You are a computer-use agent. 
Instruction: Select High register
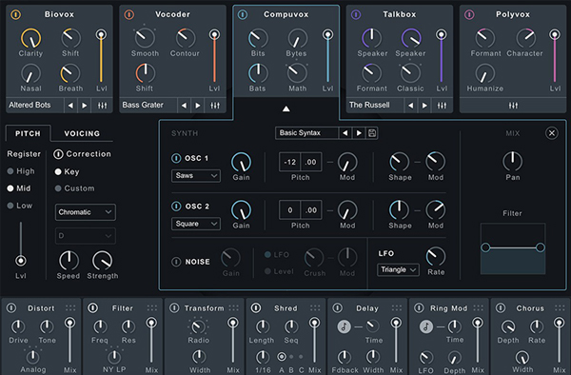[x=21, y=171]
